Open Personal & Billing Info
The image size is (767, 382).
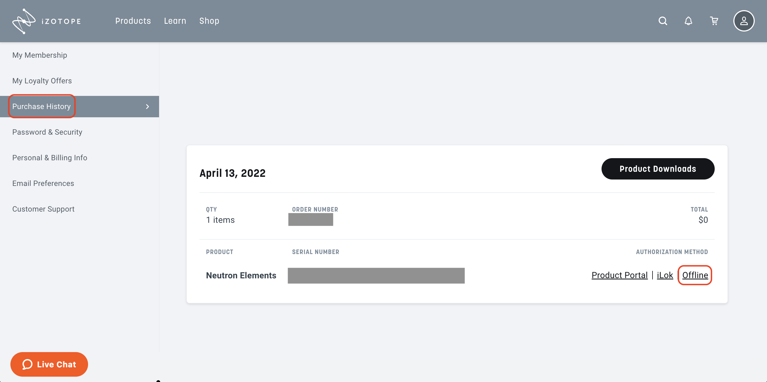pyautogui.click(x=50, y=158)
